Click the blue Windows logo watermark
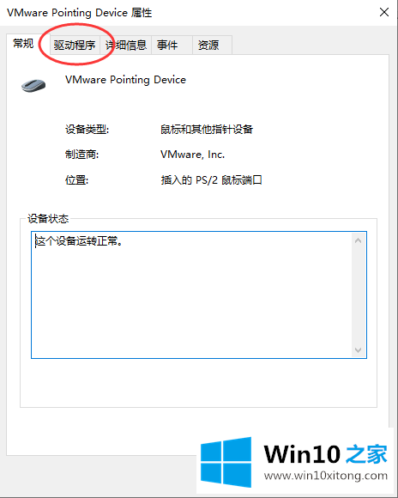Screen dimensions: 398x498 (x=226, y=463)
